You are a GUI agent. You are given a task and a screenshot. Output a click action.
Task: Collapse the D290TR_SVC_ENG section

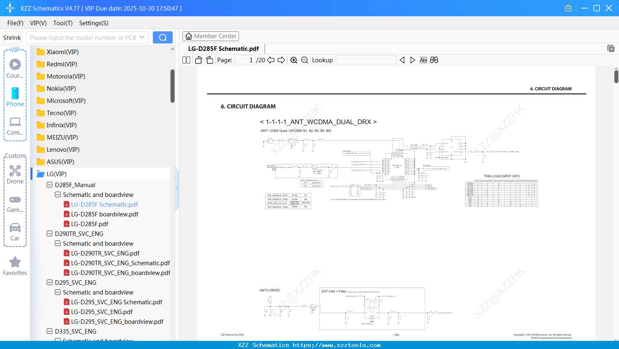(49, 233)
